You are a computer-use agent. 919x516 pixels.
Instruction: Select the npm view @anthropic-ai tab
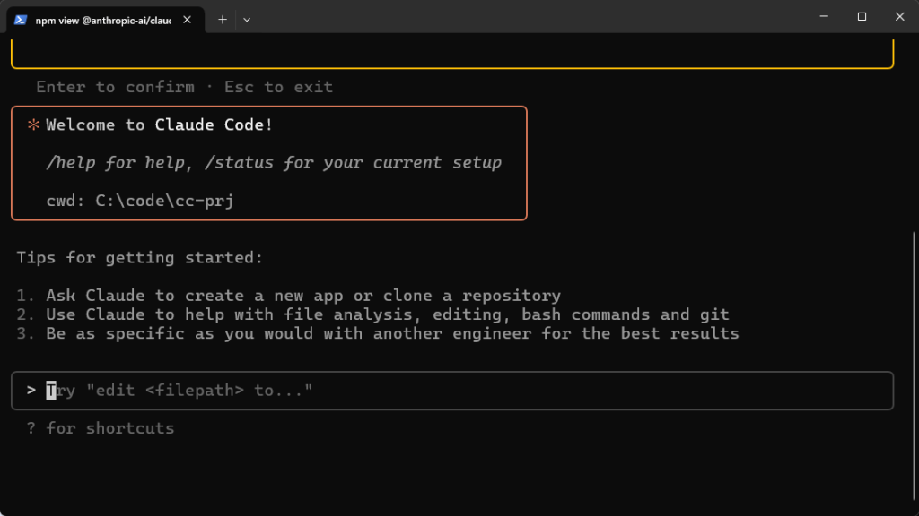tap(106, 20)
